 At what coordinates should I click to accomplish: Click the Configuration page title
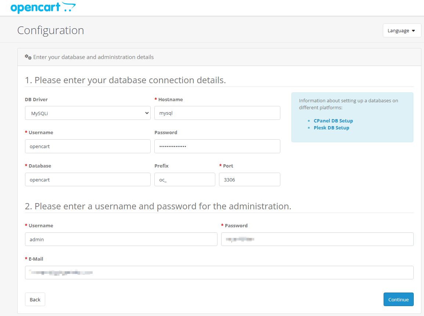(51, 30)
